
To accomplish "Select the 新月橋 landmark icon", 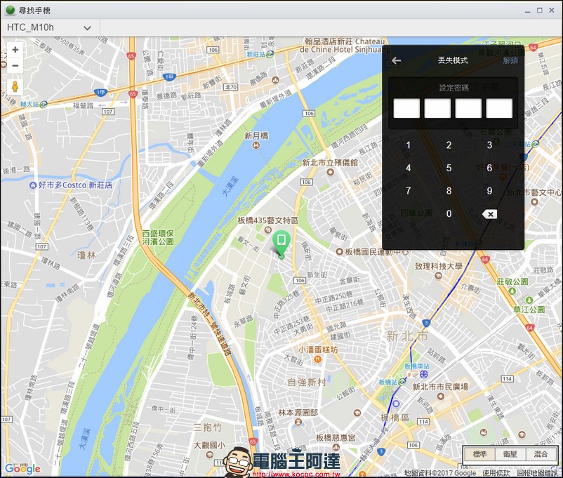I will [256, 145].
